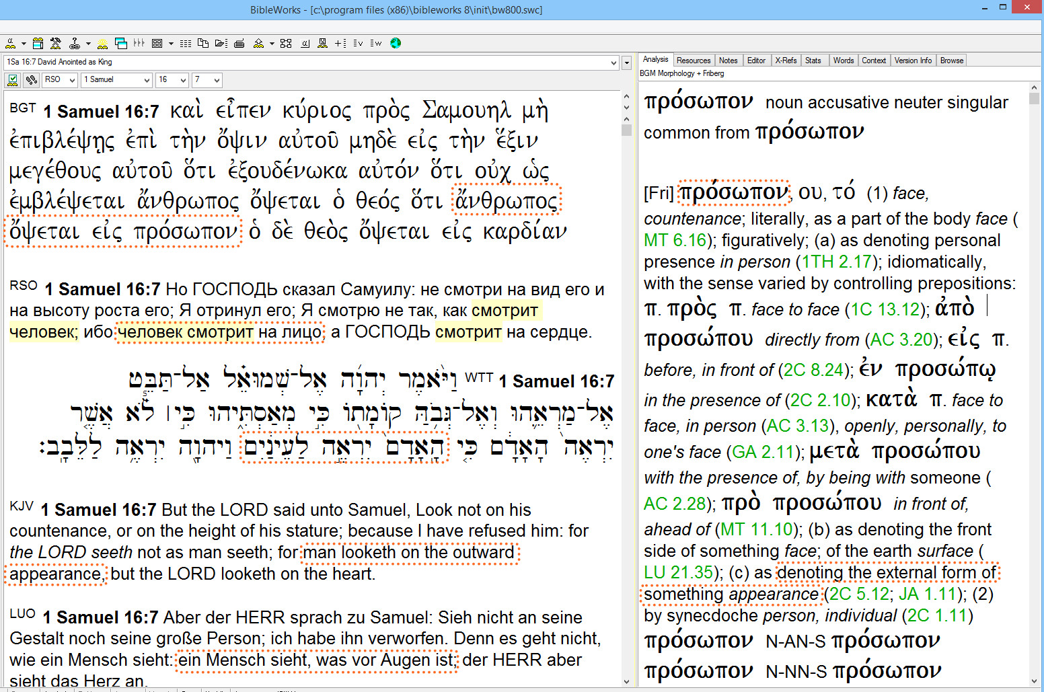Viewport: 1044px width, 692px height.
Task: Select the X-Refs tab
Action: pos(786,61)
